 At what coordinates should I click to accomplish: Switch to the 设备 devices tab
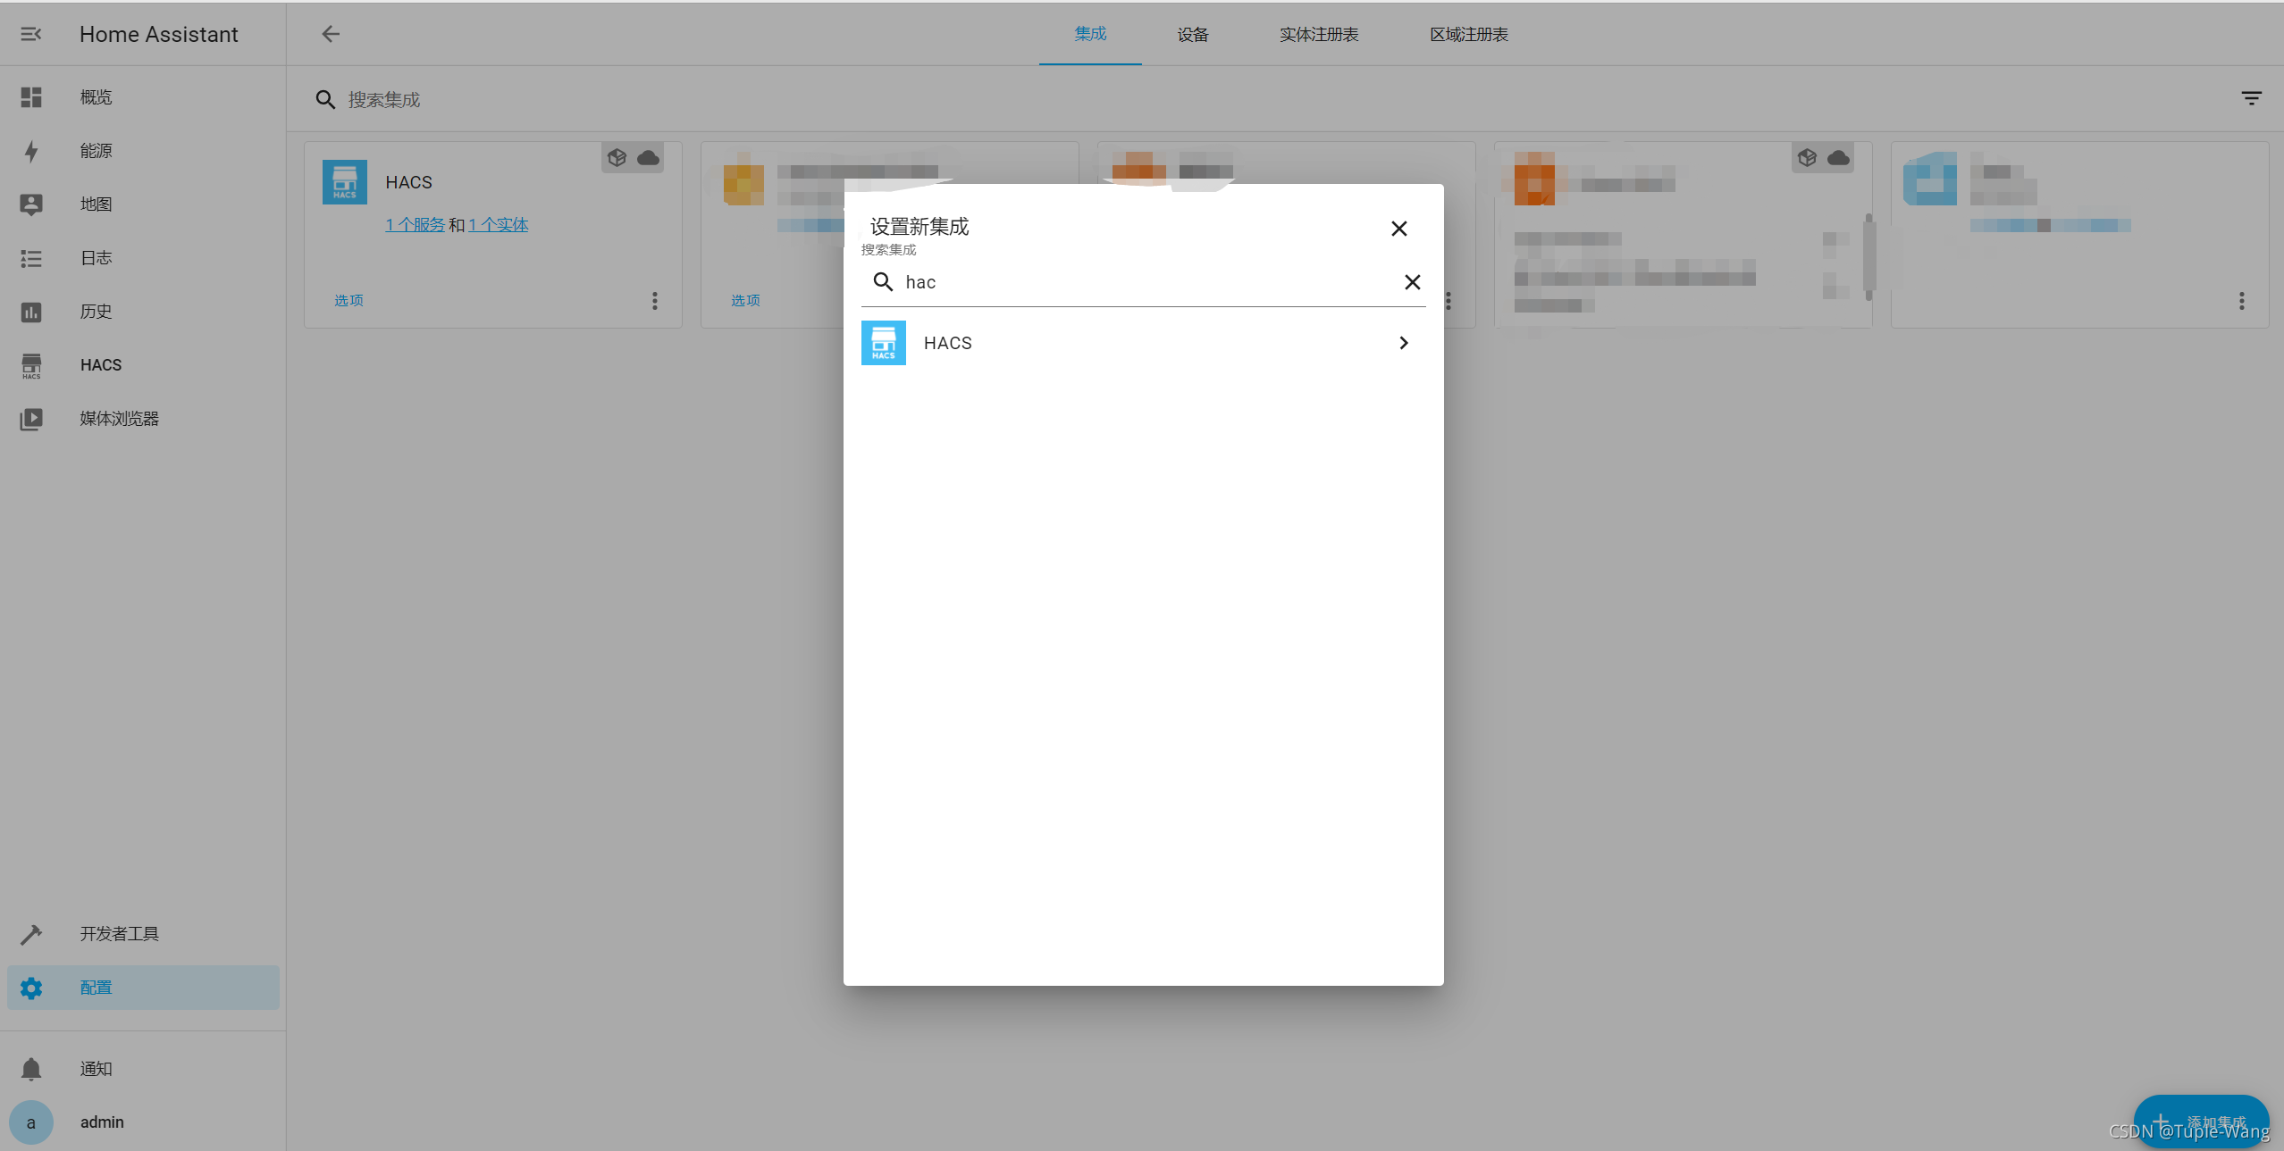pos(1192,35)
